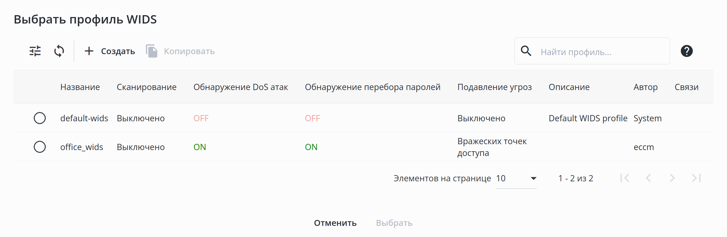Select the office_wids radio button
727x237 pixels.
(x=40, y=147)
